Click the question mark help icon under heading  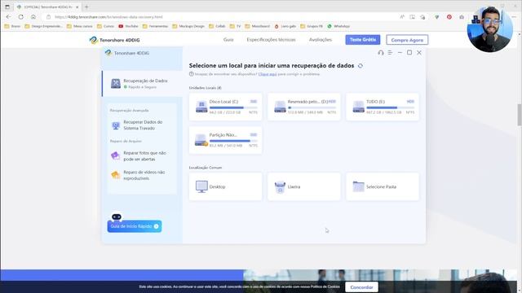[191, 74]
